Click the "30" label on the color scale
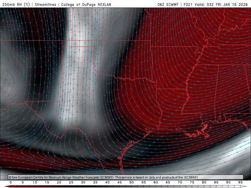 pyautogui.click(x=83, y=182)
